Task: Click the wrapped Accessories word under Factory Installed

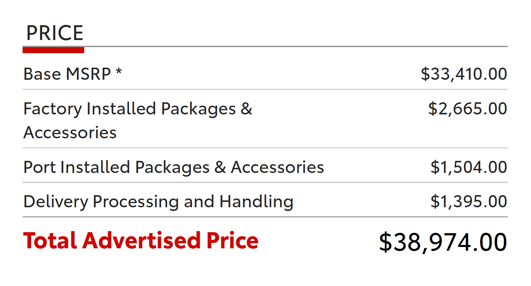Action: coord(70,133)
